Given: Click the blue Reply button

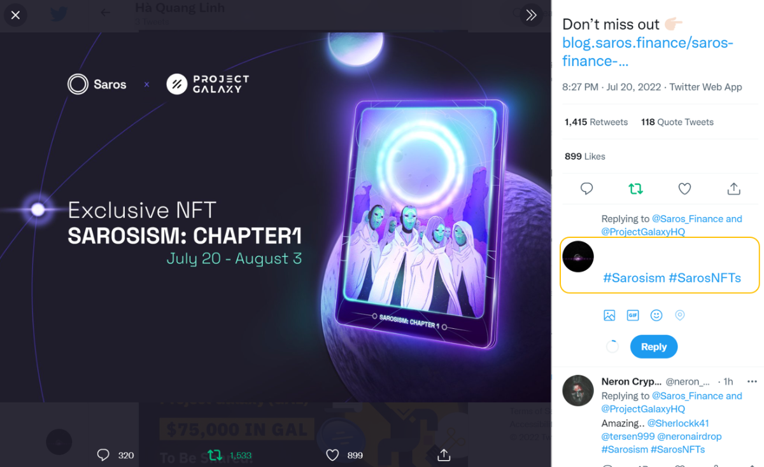Looking at the screenshot, I should coord(654,347).
